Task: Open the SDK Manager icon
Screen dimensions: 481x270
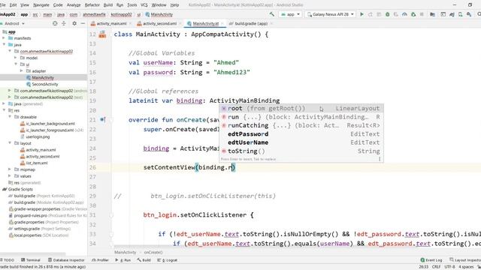Action: coord(469,14)
